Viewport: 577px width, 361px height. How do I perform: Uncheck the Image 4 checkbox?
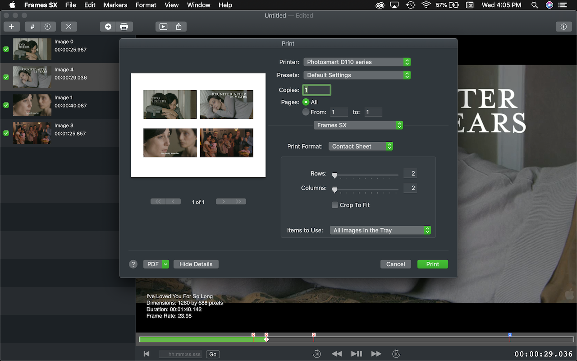click(x=6, y=77)
